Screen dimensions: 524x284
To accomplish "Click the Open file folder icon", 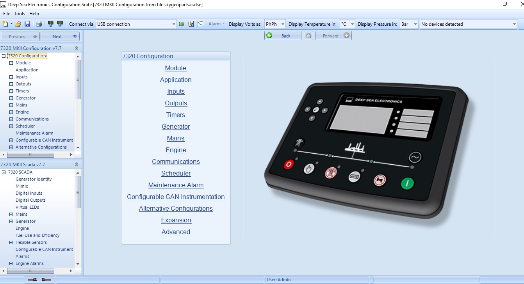I will 18,24.
